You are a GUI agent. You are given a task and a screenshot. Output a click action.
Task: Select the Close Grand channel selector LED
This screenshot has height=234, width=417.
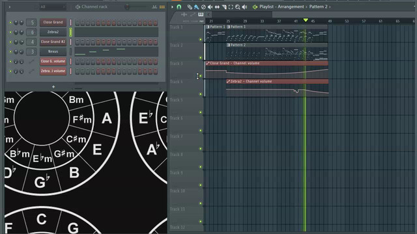point(71,23)
